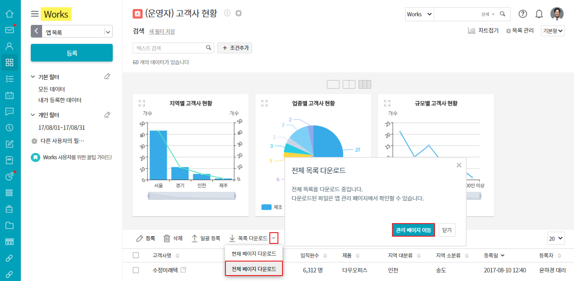
Task: Choose 현재 페이지 다운로드 menu option
Action: pyautogui.click(x=254, y=253)
